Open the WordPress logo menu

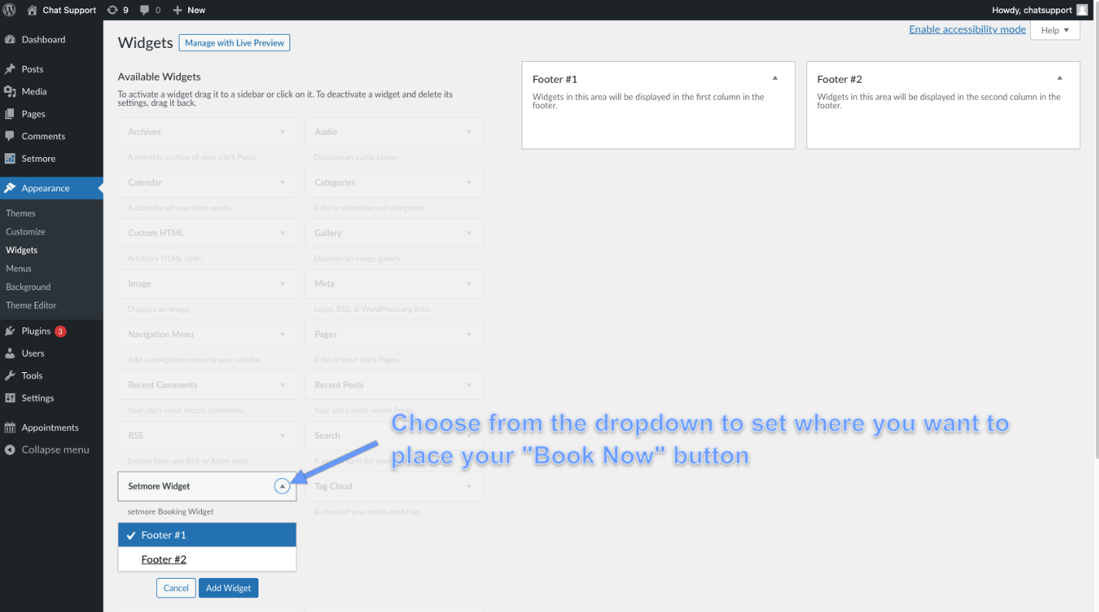point(9,10)
